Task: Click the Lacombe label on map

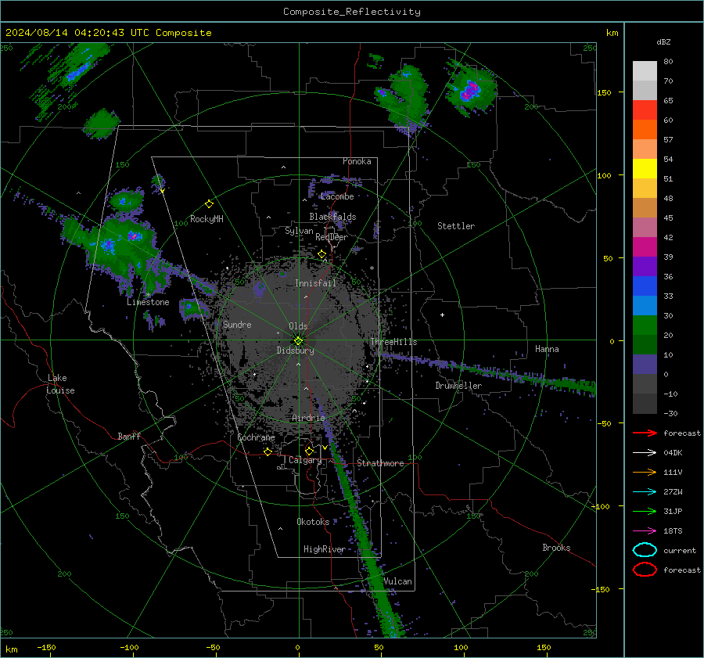Action: click(337, 196)
